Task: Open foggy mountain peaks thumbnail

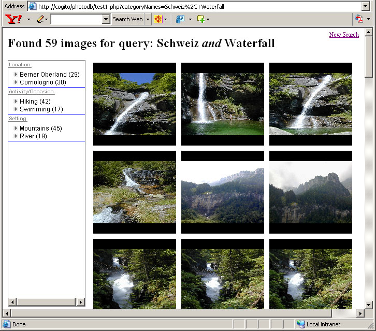Action: (x=311, y=192)
